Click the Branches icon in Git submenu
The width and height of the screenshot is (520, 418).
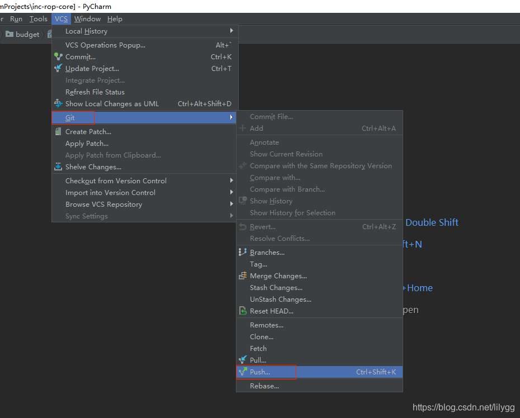coord(243,252)
